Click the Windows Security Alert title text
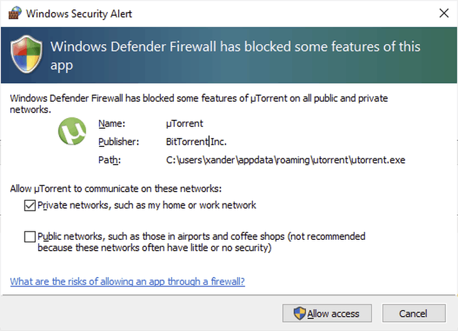Image resolution: width=458 pixels, height=331 pixels. 79,14
